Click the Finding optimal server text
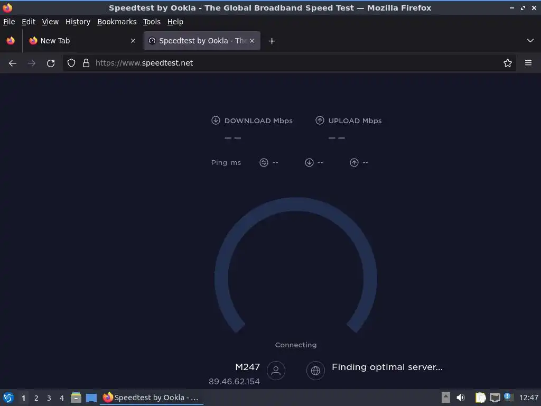This screenshot has width=541, height=406. click(x=387, y=367)
